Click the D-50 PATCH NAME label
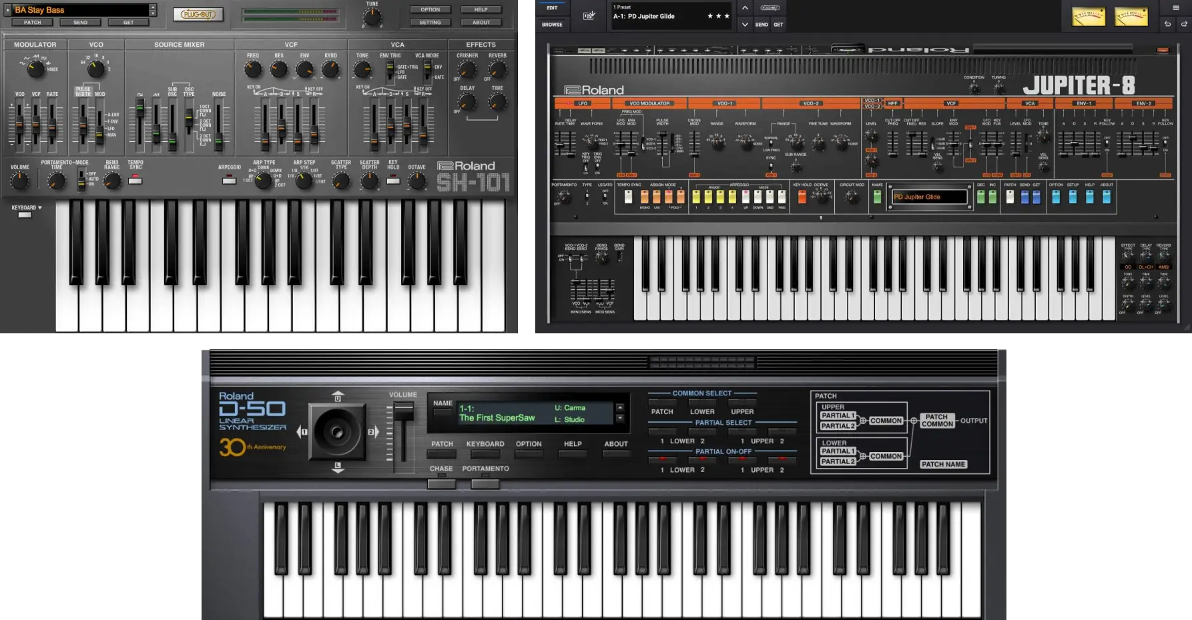The image size is (1192, 620). click(943, 464)
